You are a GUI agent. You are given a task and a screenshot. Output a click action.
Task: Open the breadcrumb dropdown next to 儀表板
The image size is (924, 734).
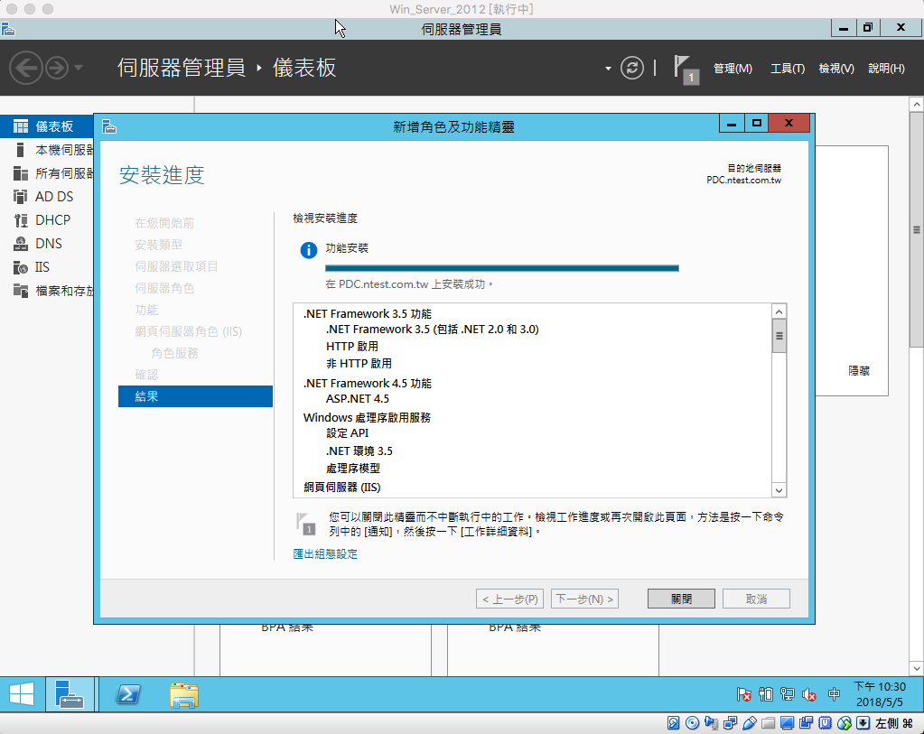pyautogui.click(x=609, y=68)
